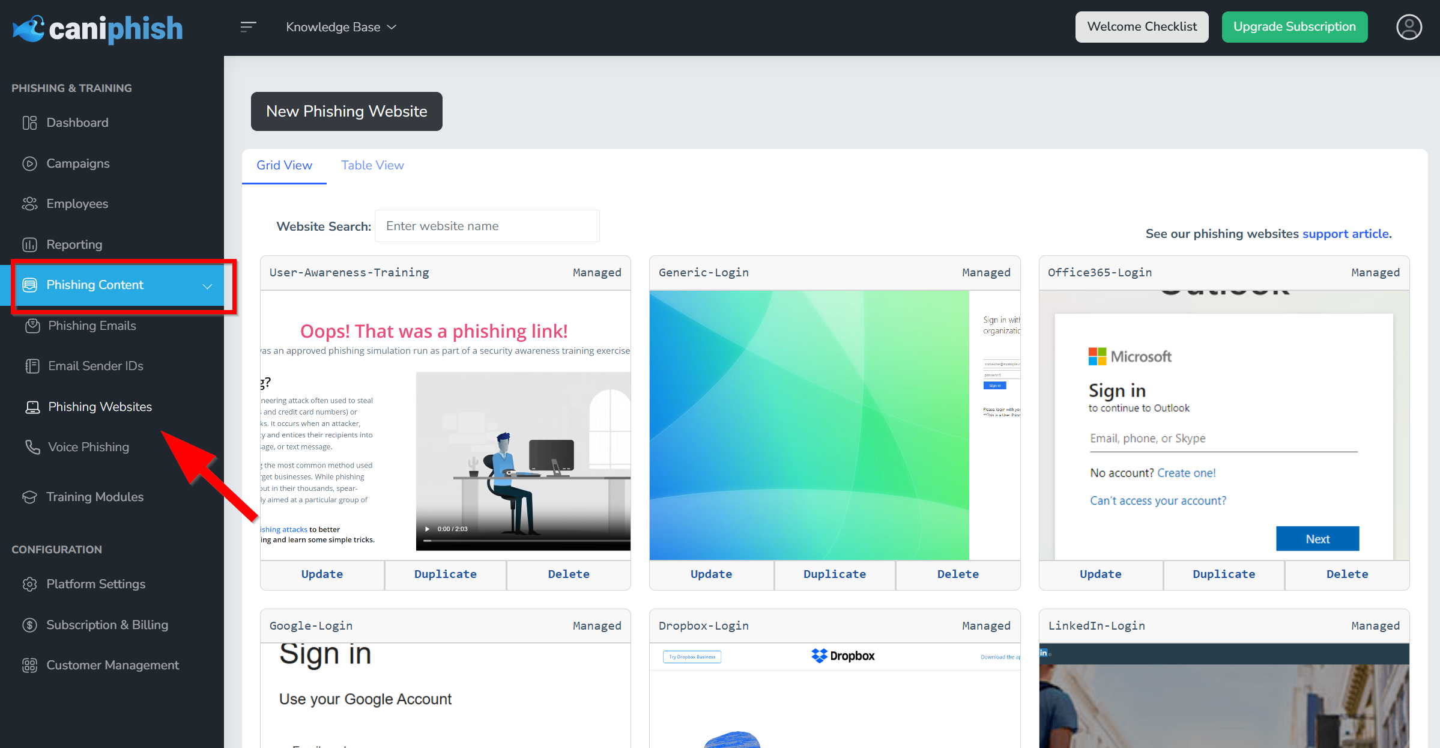This screenshot has width=1440, height=748.
Task: Open Subscription & Billing dollar icon
Action: click(29, 625)
